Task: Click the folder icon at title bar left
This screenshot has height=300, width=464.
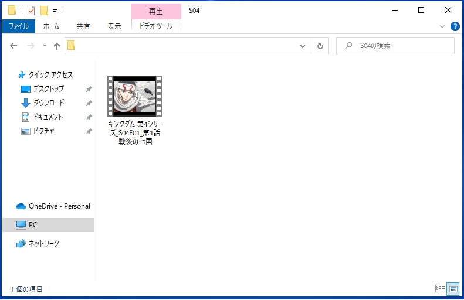Action: [x=12, y=11]
